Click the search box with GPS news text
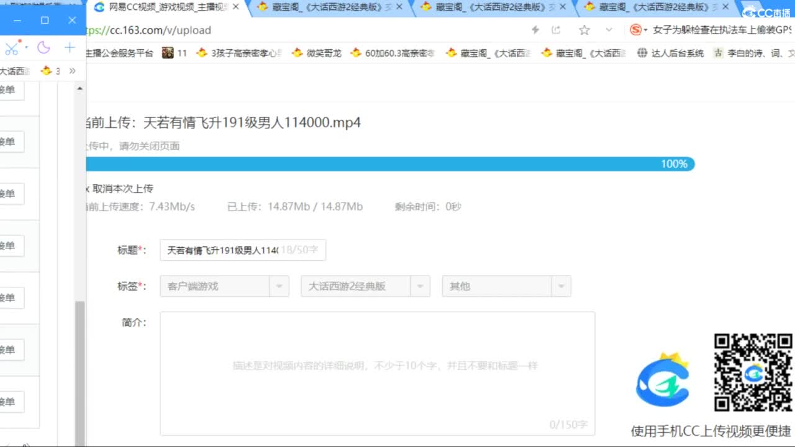The image size is (795, 447). pos(722,30)
